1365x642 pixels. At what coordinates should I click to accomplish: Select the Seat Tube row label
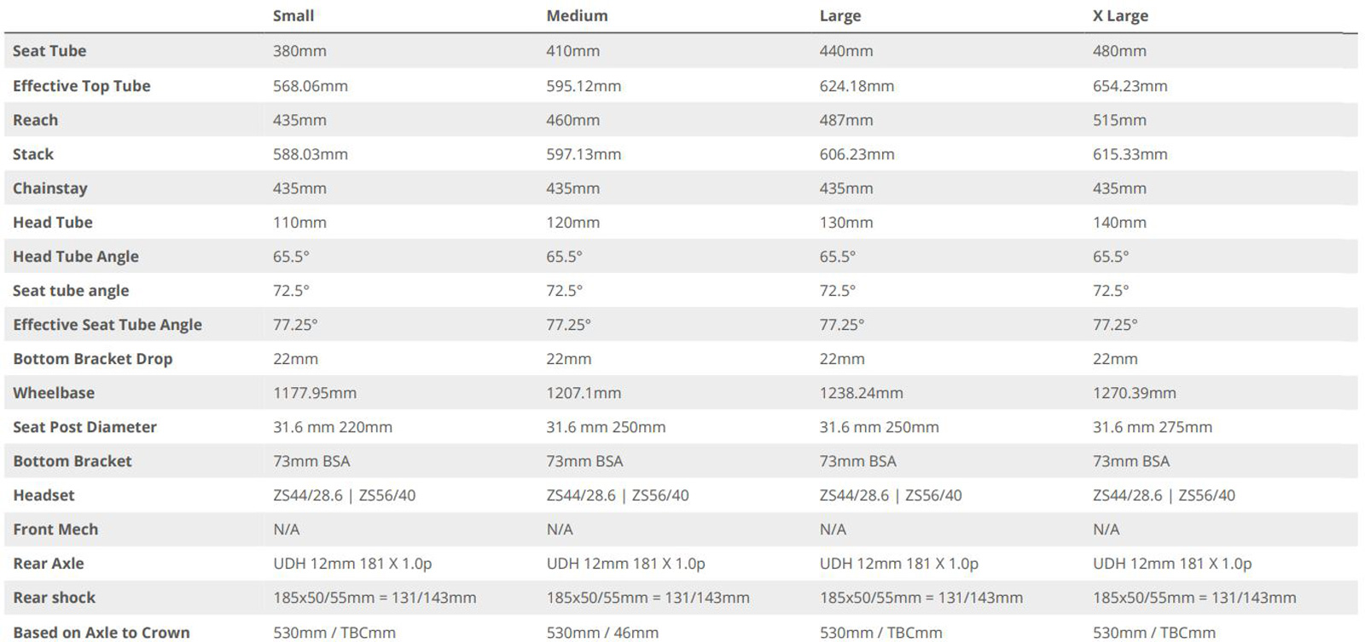click(x=49, y=51)
